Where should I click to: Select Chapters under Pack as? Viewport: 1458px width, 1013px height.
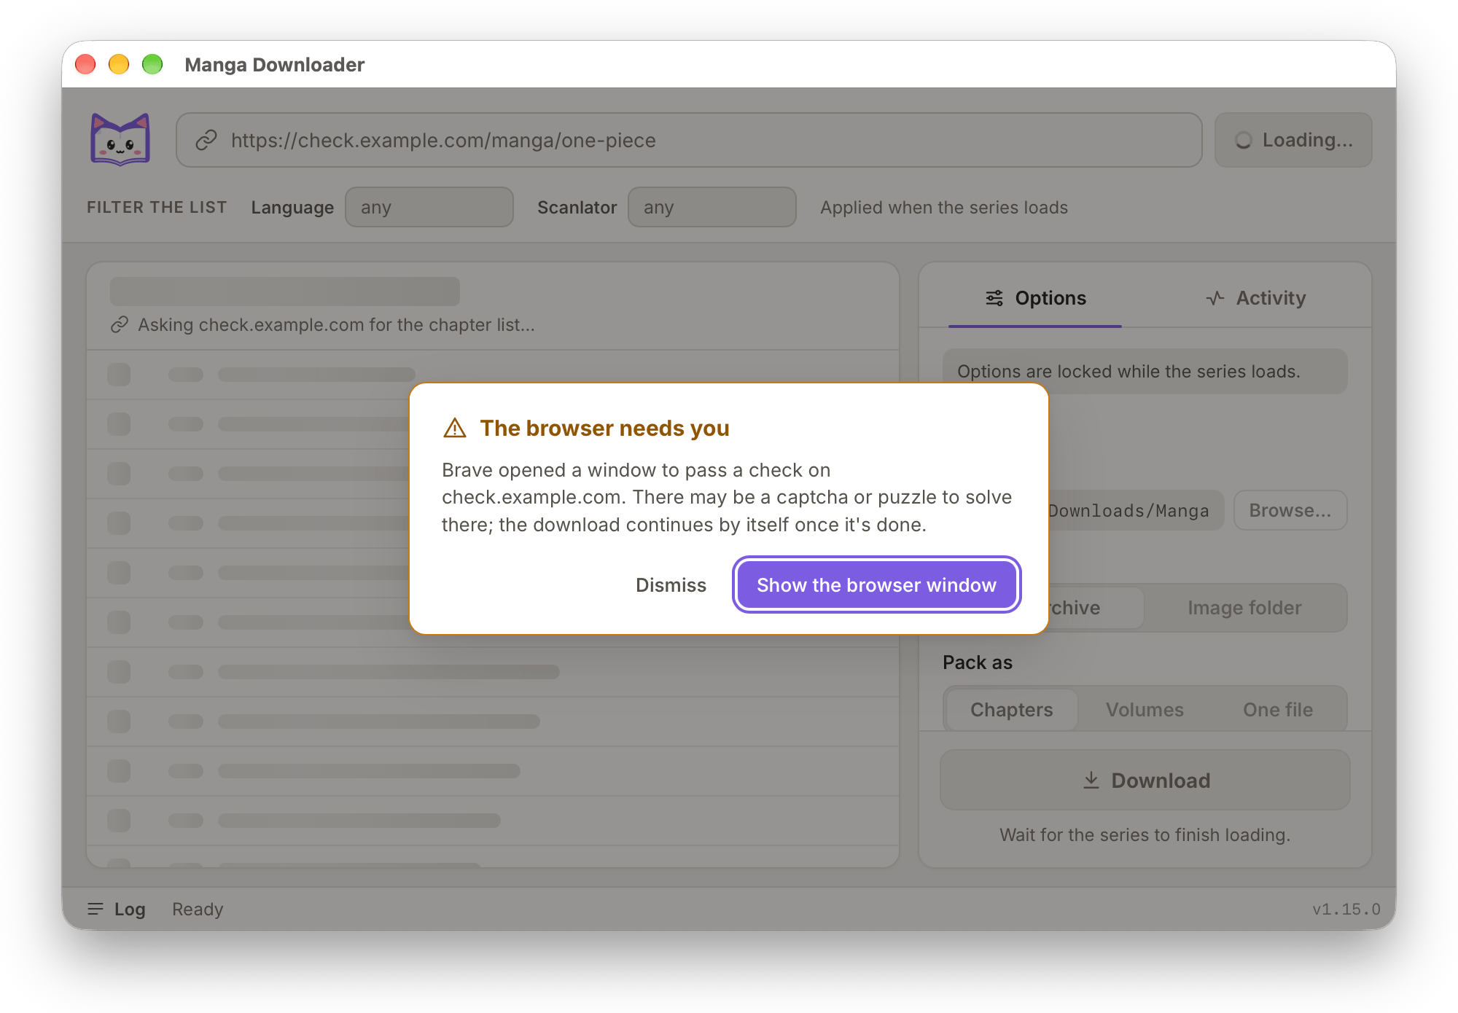[x=1011, y=709]
